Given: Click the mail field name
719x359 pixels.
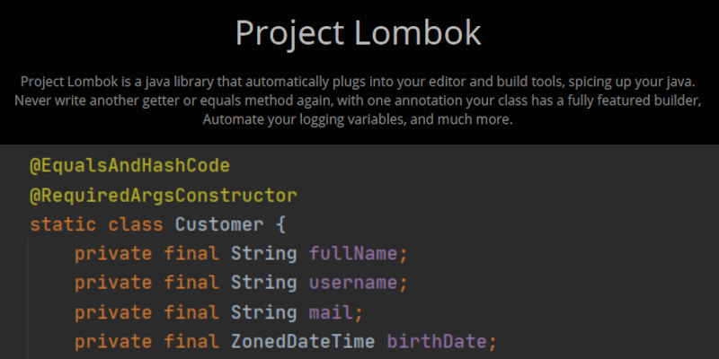Looking at the screenshot, I should coord(332,312).
